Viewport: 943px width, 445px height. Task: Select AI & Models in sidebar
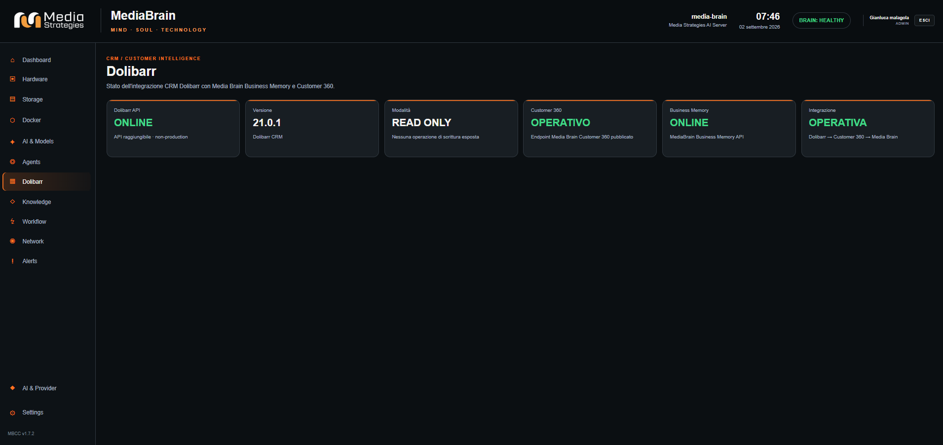(47, 141)
